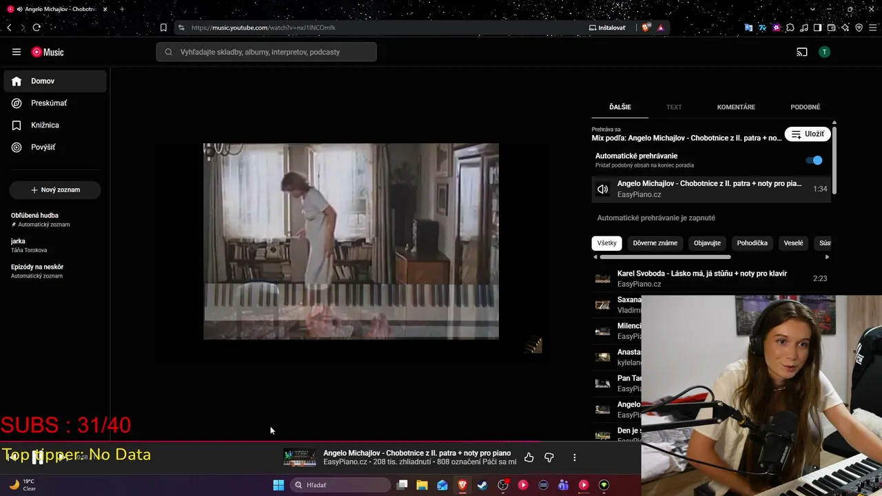882x496 pixels.
Task: Close the Angelo Michajlov browser tab
Action: pos(105,9)
